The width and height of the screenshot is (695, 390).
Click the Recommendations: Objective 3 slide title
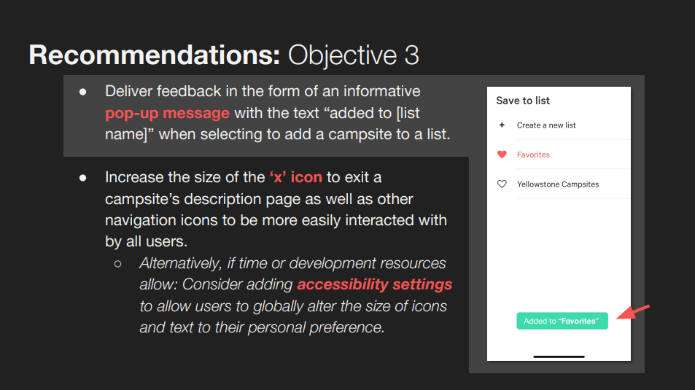(224, 55)
